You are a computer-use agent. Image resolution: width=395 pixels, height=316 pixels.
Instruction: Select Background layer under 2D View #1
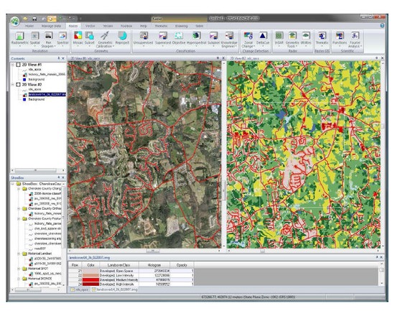pos(37,80)
